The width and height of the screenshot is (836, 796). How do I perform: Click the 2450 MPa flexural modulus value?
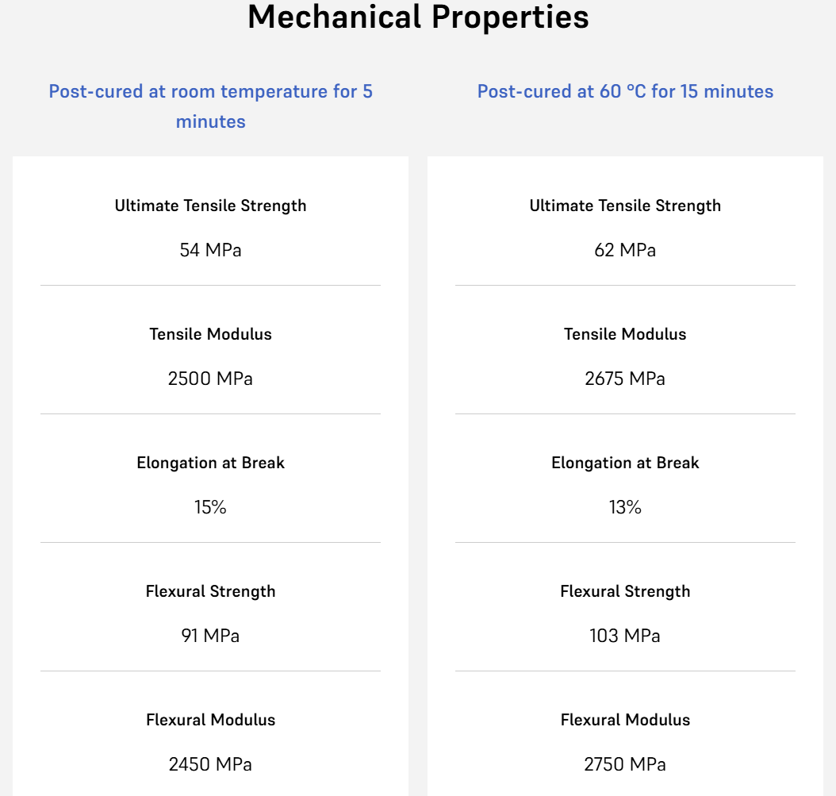click(210, 764)
